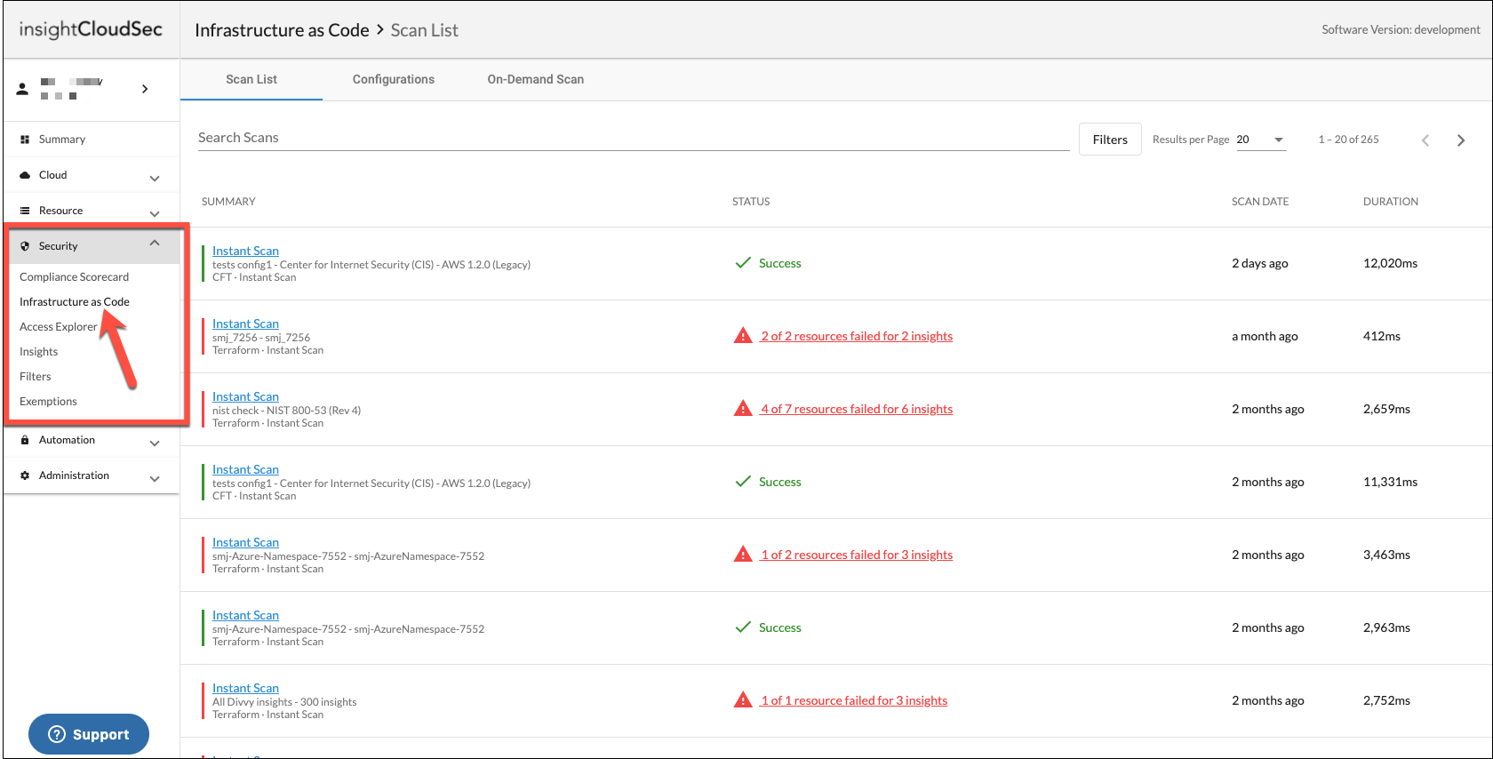
Task: Open Instant Scan with 11,331ms duration
Action: [245, 470]
